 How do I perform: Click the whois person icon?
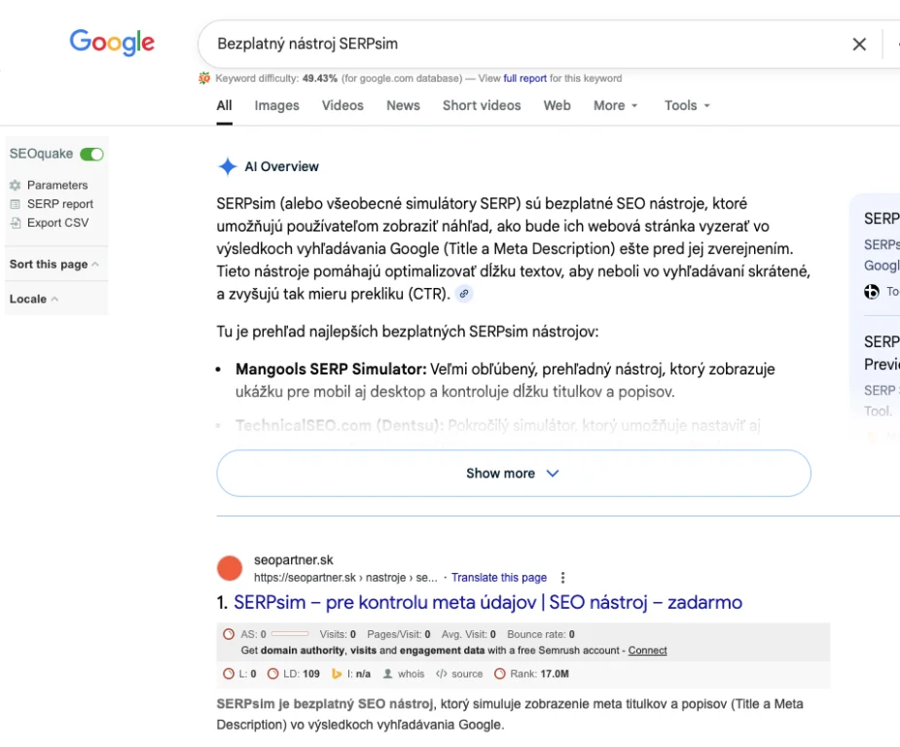click(388, 673)
